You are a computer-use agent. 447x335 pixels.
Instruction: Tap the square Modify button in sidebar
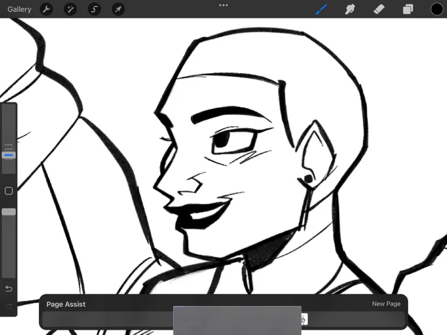click(9, 191)
